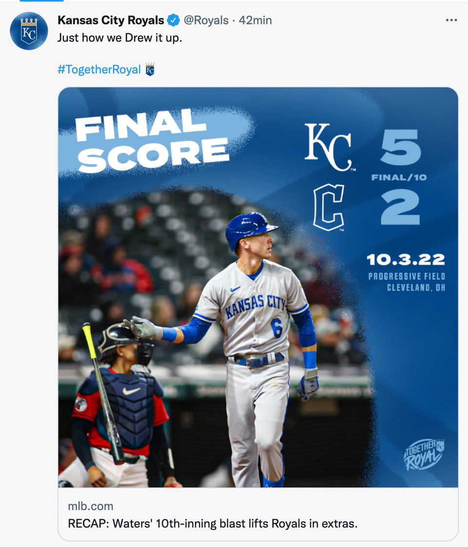468x547 pixels.
Task: Click the Together Royal logo badge
Action: click(x=424, y=454)
